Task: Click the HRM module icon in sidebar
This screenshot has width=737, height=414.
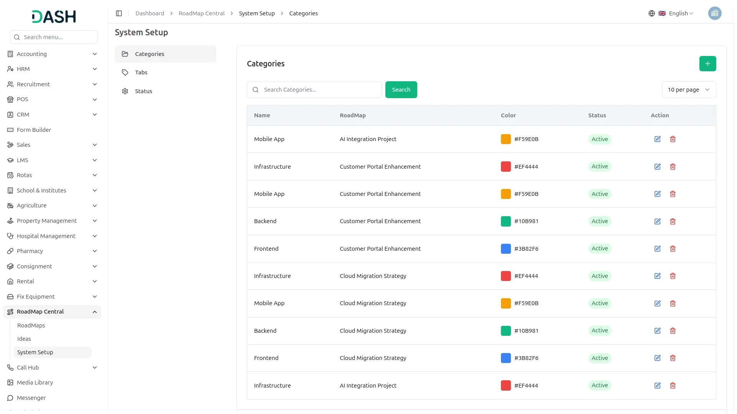Action: 10,69
